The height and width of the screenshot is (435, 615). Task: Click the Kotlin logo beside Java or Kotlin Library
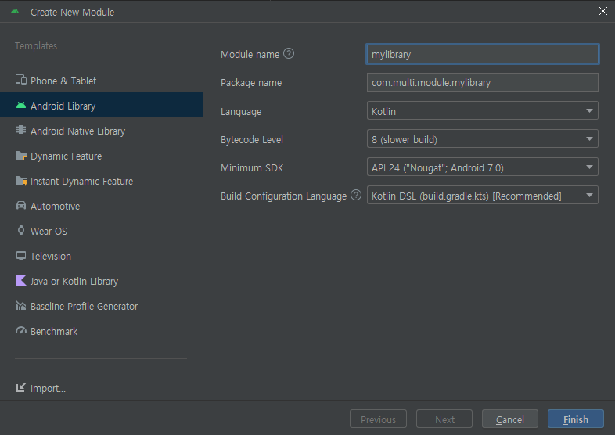click(x=21, y=280)
